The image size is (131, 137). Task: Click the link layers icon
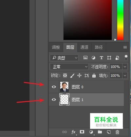coord(65,132)
